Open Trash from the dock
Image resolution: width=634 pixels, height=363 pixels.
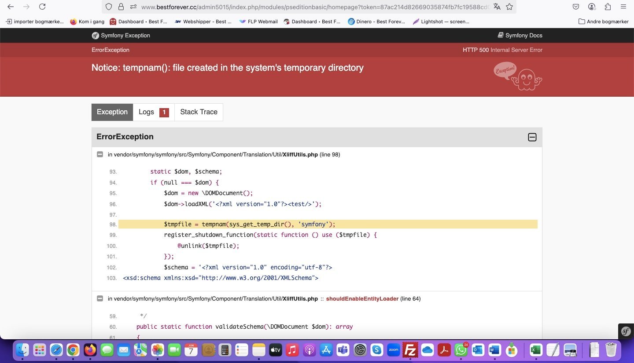(611, 350)
